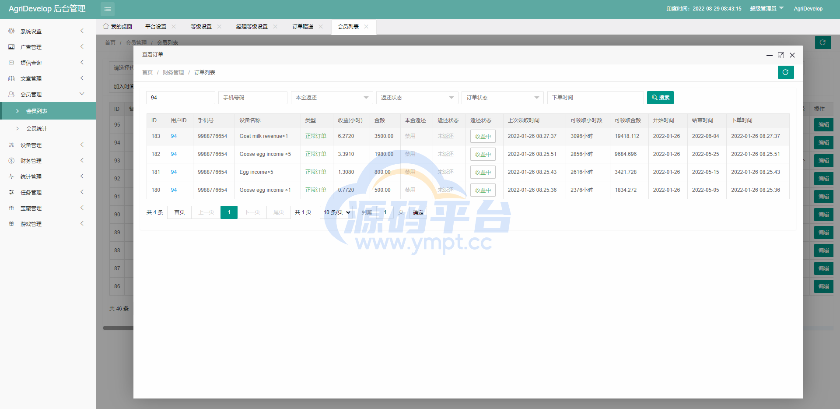The height and width of the screenshot is (409, 840).
Task: Click the 收益中 button for order 182
Action: 483,154
